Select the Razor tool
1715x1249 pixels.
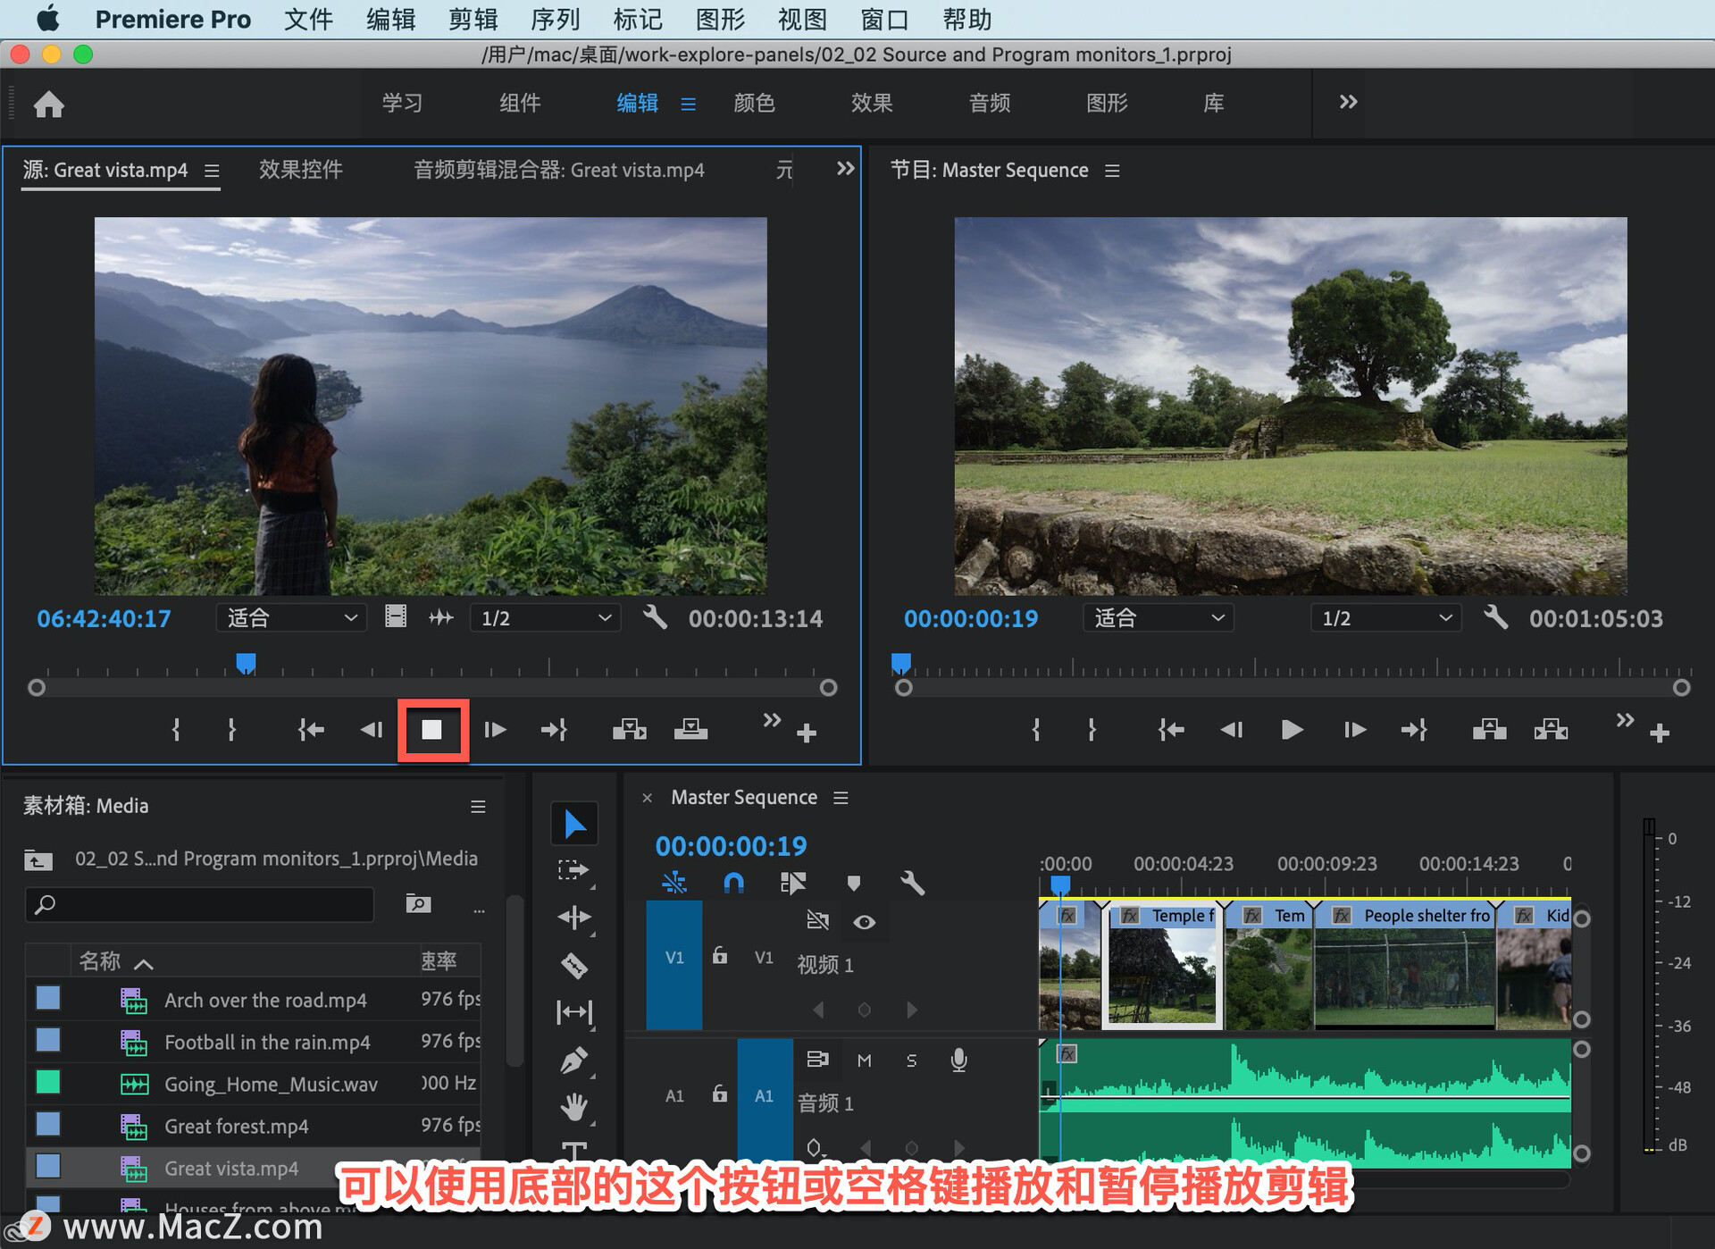pos(574,966)
